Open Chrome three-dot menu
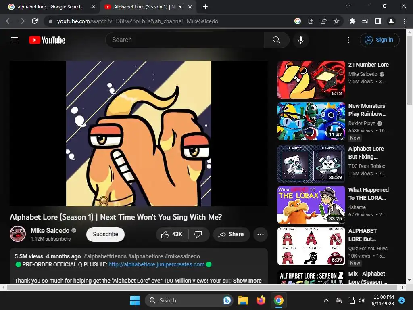The image size is (413, 310). pos(404,21)
